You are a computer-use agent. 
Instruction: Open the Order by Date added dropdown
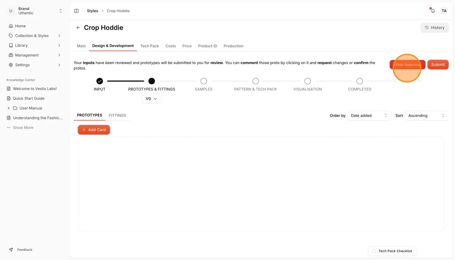click(369, 115)
